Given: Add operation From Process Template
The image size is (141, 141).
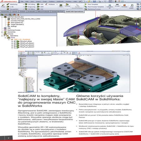Looking at the screenshot, I should pyautogui.click(x=94, y=7).
